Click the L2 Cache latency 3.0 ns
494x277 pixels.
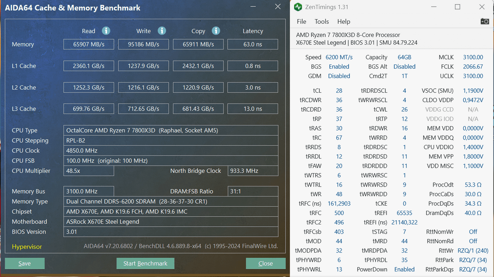(x=252, y=87)
